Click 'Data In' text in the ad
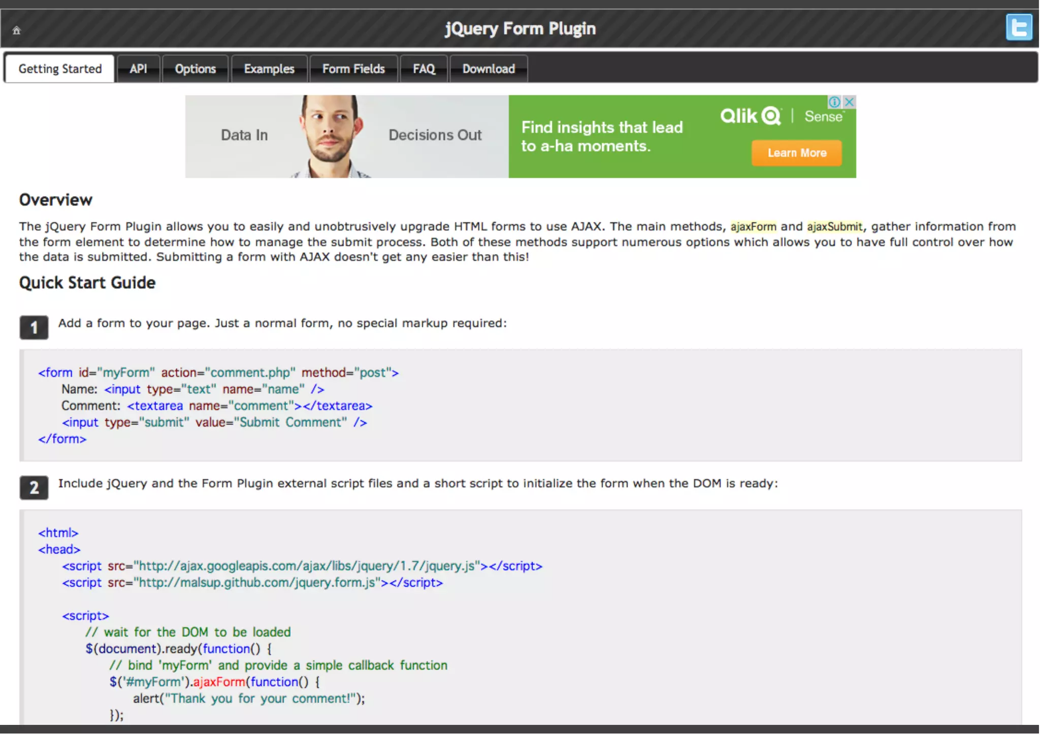Viewport: 1040px width, 735px height. click(x=244, y=135)
